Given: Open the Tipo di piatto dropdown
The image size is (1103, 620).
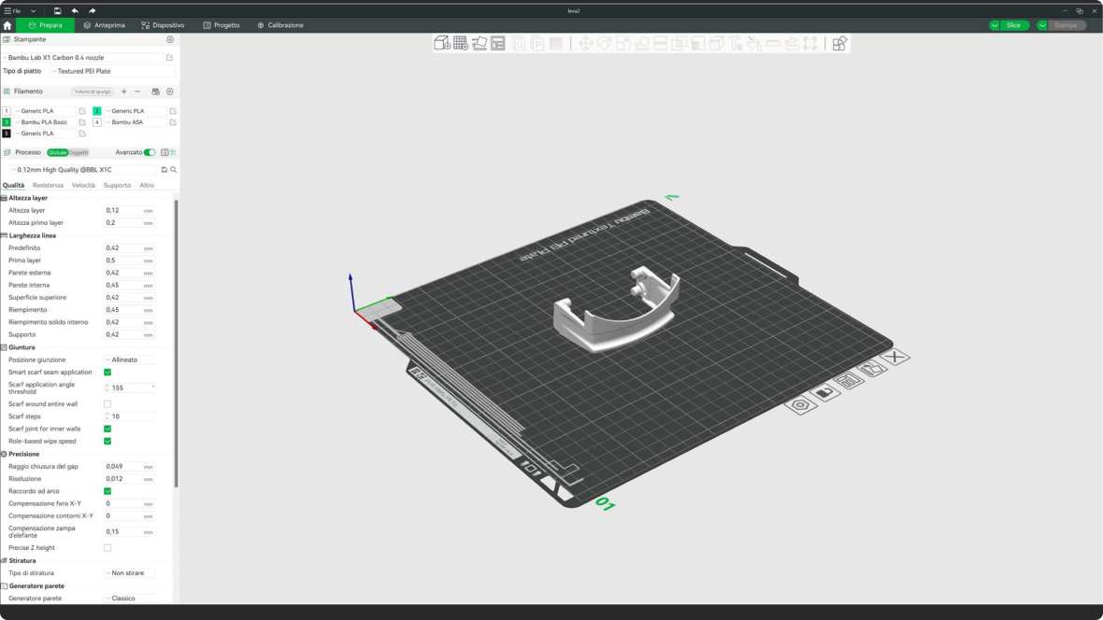Looking at the screenshot, I should (x=112, y=71).
